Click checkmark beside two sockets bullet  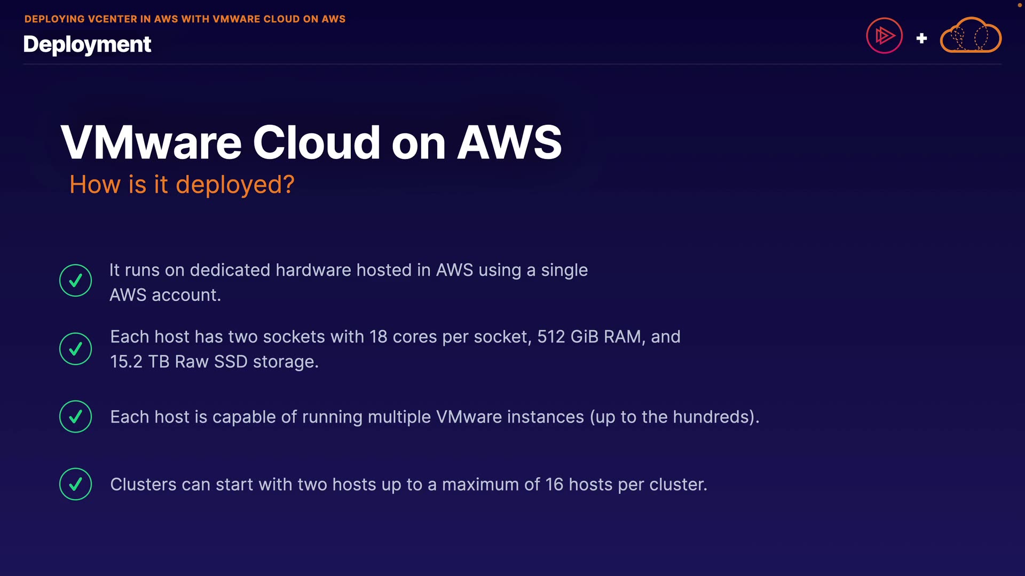[x=75, y=349]
